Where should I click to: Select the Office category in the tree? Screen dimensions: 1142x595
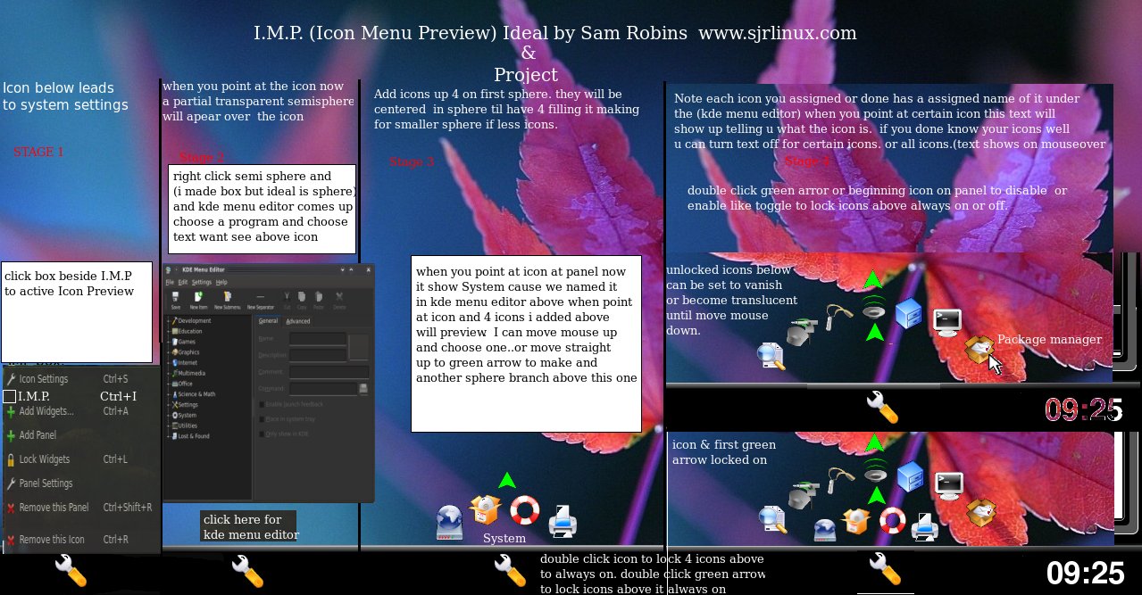[181, 384]
